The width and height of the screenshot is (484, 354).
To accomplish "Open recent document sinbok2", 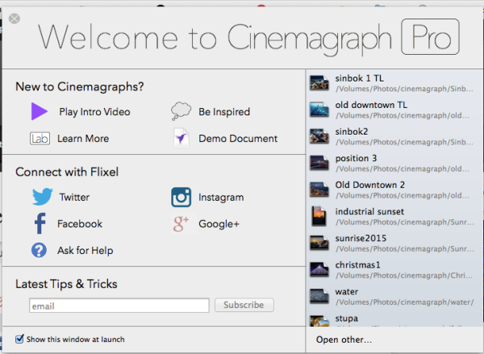I will [394, 136].
